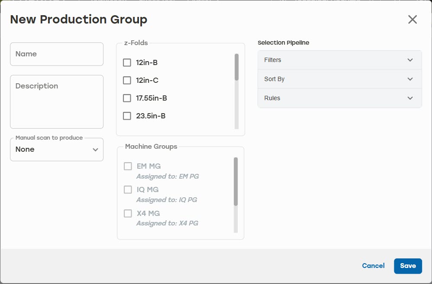The width and height of the screenshot is (432, 284).
Task: Select the 'Assigned to: X4 PG' text
Action: coord(167,223)
